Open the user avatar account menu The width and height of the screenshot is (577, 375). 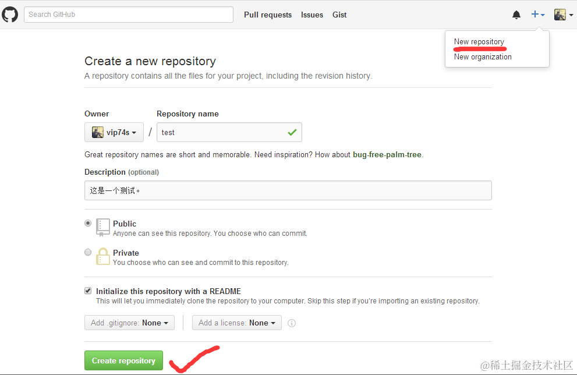point(564,15)
